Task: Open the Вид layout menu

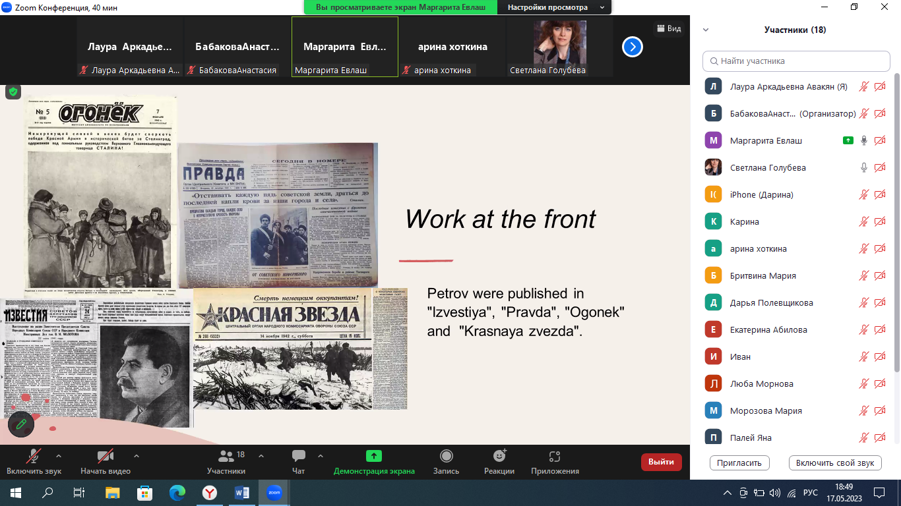Action: (668, 28)
